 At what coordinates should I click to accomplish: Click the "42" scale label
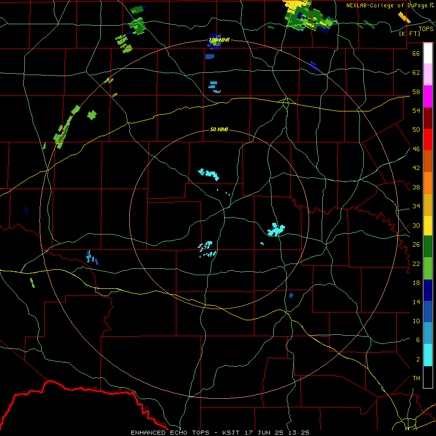pos(416,168)
